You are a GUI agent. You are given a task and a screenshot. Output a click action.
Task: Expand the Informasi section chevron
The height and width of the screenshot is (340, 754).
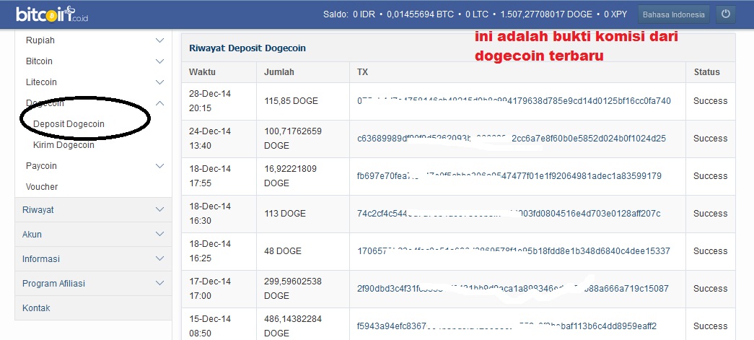pyautogui.click(x=160, y=258)
